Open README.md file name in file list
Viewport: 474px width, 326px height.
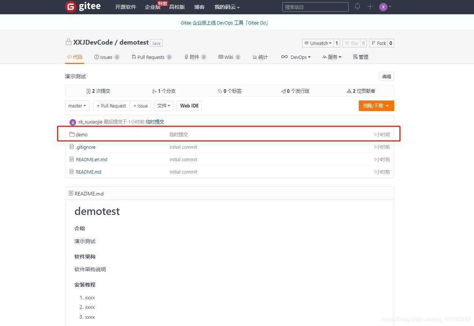pos(89,172)
